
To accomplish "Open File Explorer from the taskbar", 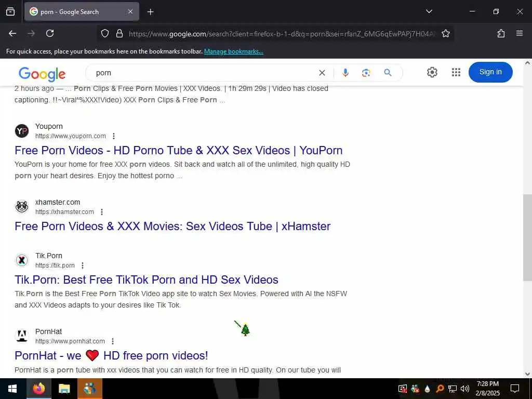I will pos(64,389).
